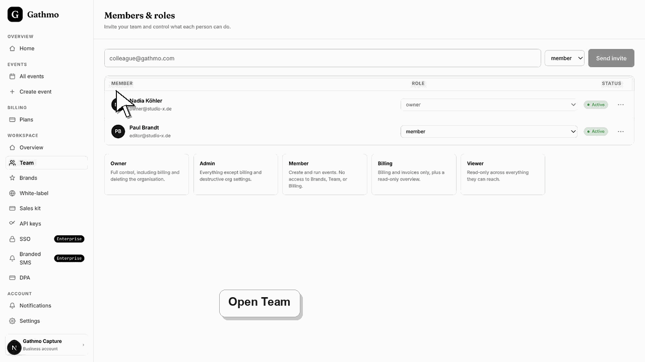Click the Team people icon
Viewport: 645px width, 362px height.
(13, 163)
